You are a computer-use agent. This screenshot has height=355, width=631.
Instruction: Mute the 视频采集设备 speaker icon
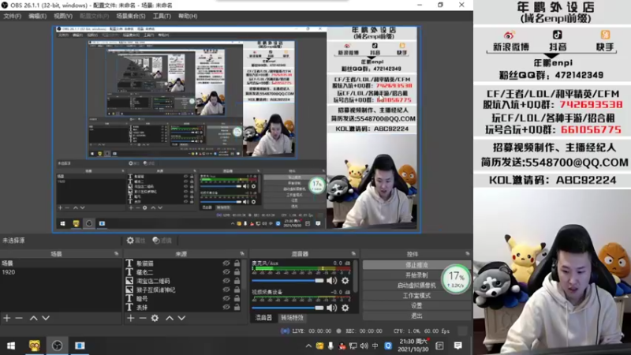[331, 308]
